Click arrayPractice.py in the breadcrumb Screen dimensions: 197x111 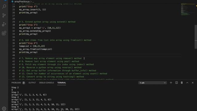click(x=22, y=2)
